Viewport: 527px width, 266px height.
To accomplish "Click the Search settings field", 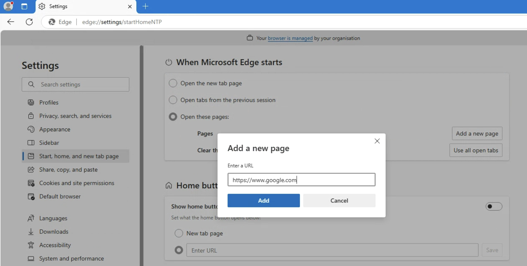I will point(75,84).
